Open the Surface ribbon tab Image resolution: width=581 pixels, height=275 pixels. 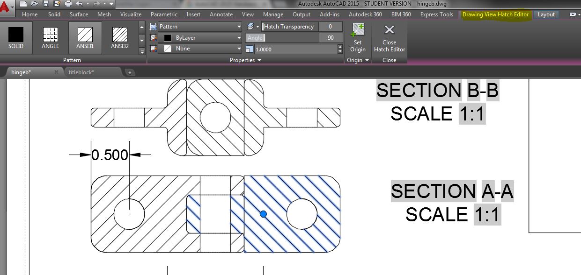(x=79, y=14)
